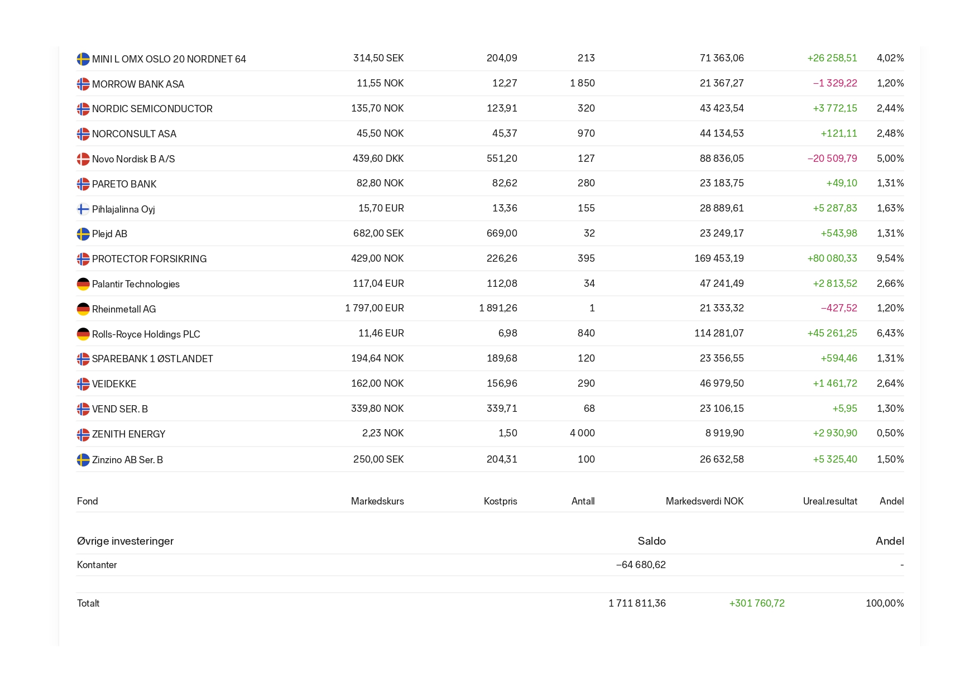Click the flag icon next to SPAREBANK 1 ØSTLANDET
This screenshot has height=692, width=979.
click(83, 359)
